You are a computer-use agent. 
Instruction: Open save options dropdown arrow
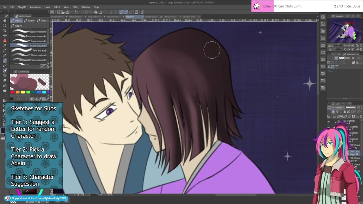[71, 12]
